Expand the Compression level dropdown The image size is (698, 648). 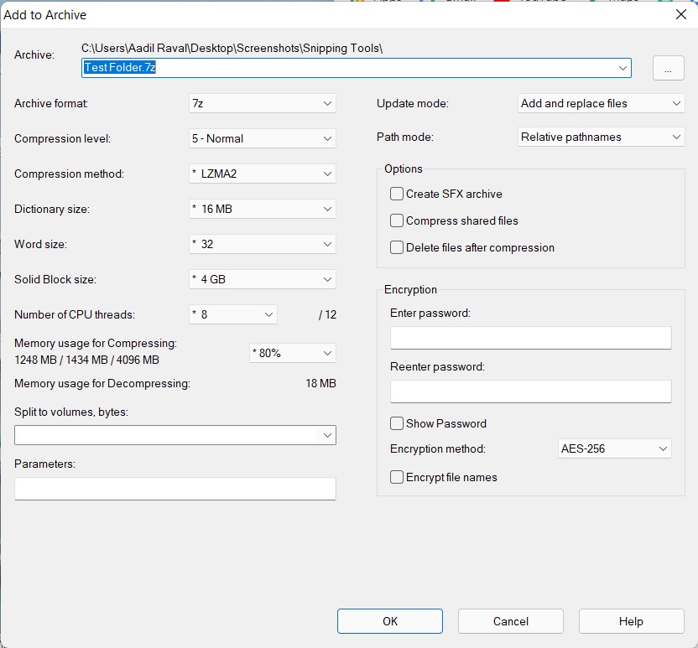(x=263, y=138)
